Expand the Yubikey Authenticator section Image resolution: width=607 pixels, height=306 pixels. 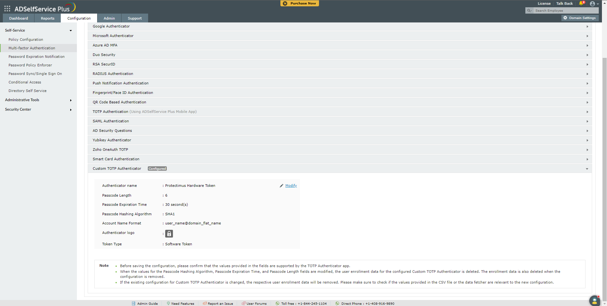pyautogui.click(x=340, y=140)
